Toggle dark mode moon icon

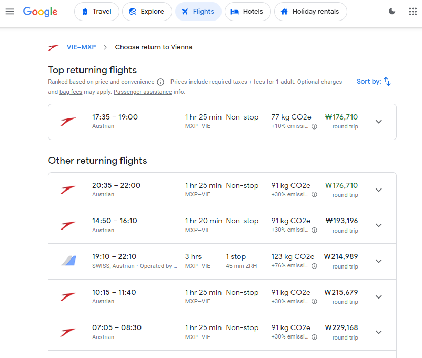click(x=392, y=11)
